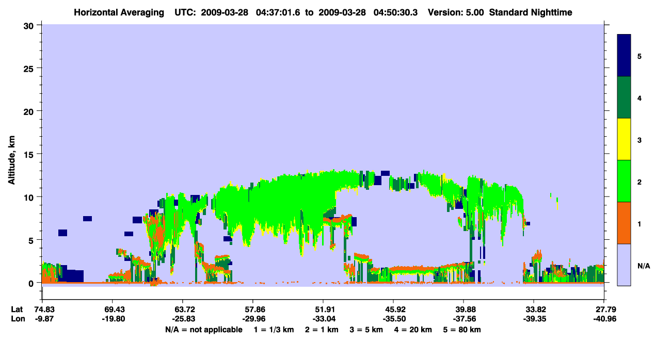This screenshot has height=344, width=671.
Task: Click longitude value -40.96
Action: click(604, 319)
